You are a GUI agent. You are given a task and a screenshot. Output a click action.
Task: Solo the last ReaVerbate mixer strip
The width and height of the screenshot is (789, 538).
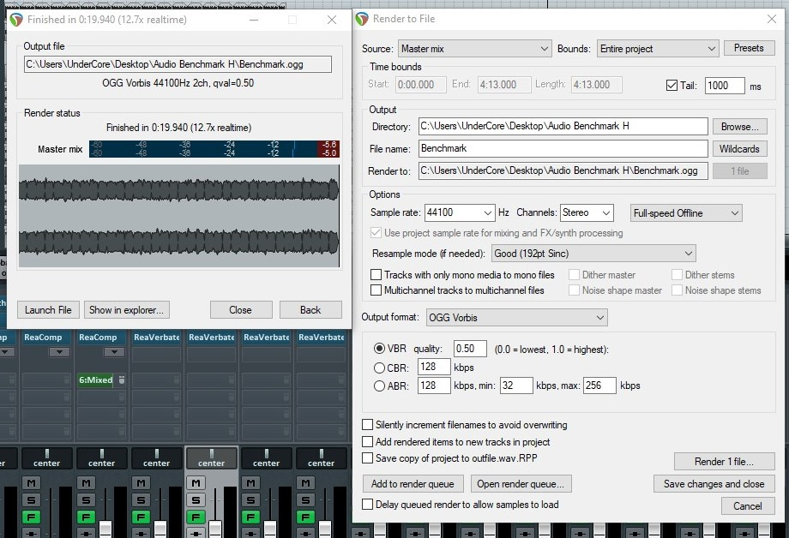(305, 499)
